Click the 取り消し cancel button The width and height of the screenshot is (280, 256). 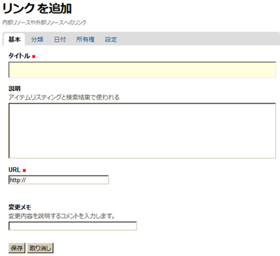point(41,248)
